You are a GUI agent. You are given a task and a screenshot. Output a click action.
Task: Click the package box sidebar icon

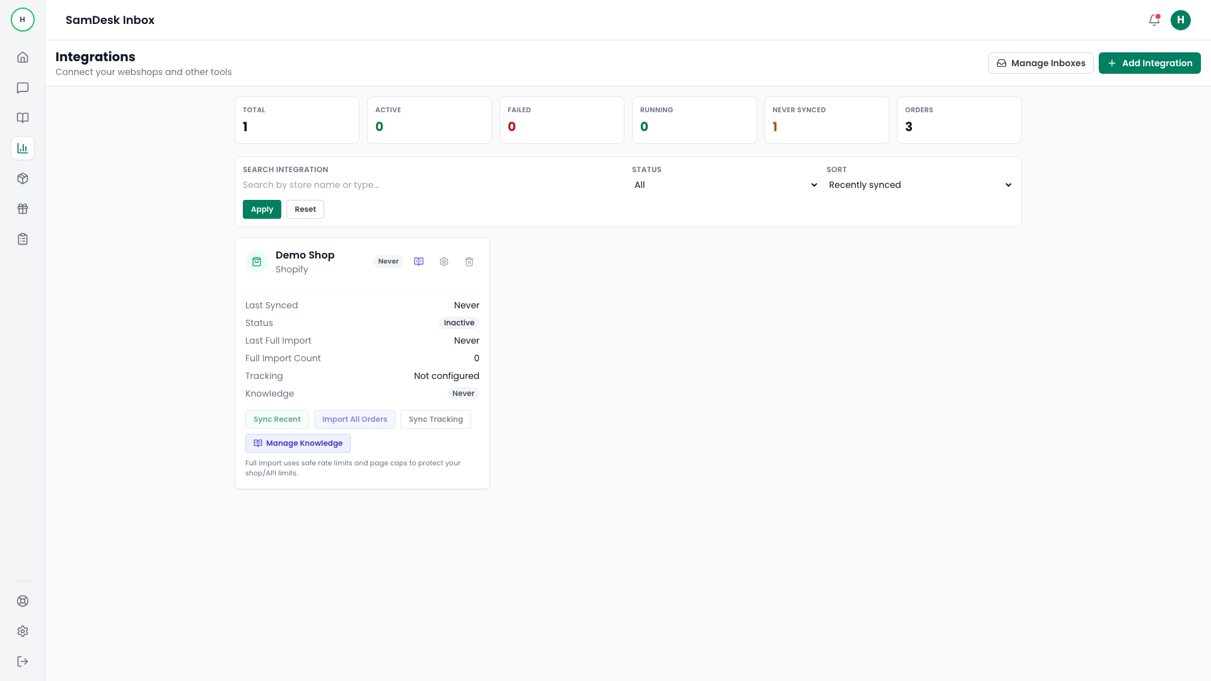23,178
